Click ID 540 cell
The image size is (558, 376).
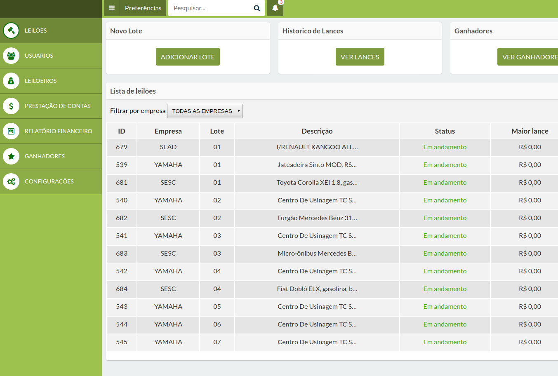[122, 200]
